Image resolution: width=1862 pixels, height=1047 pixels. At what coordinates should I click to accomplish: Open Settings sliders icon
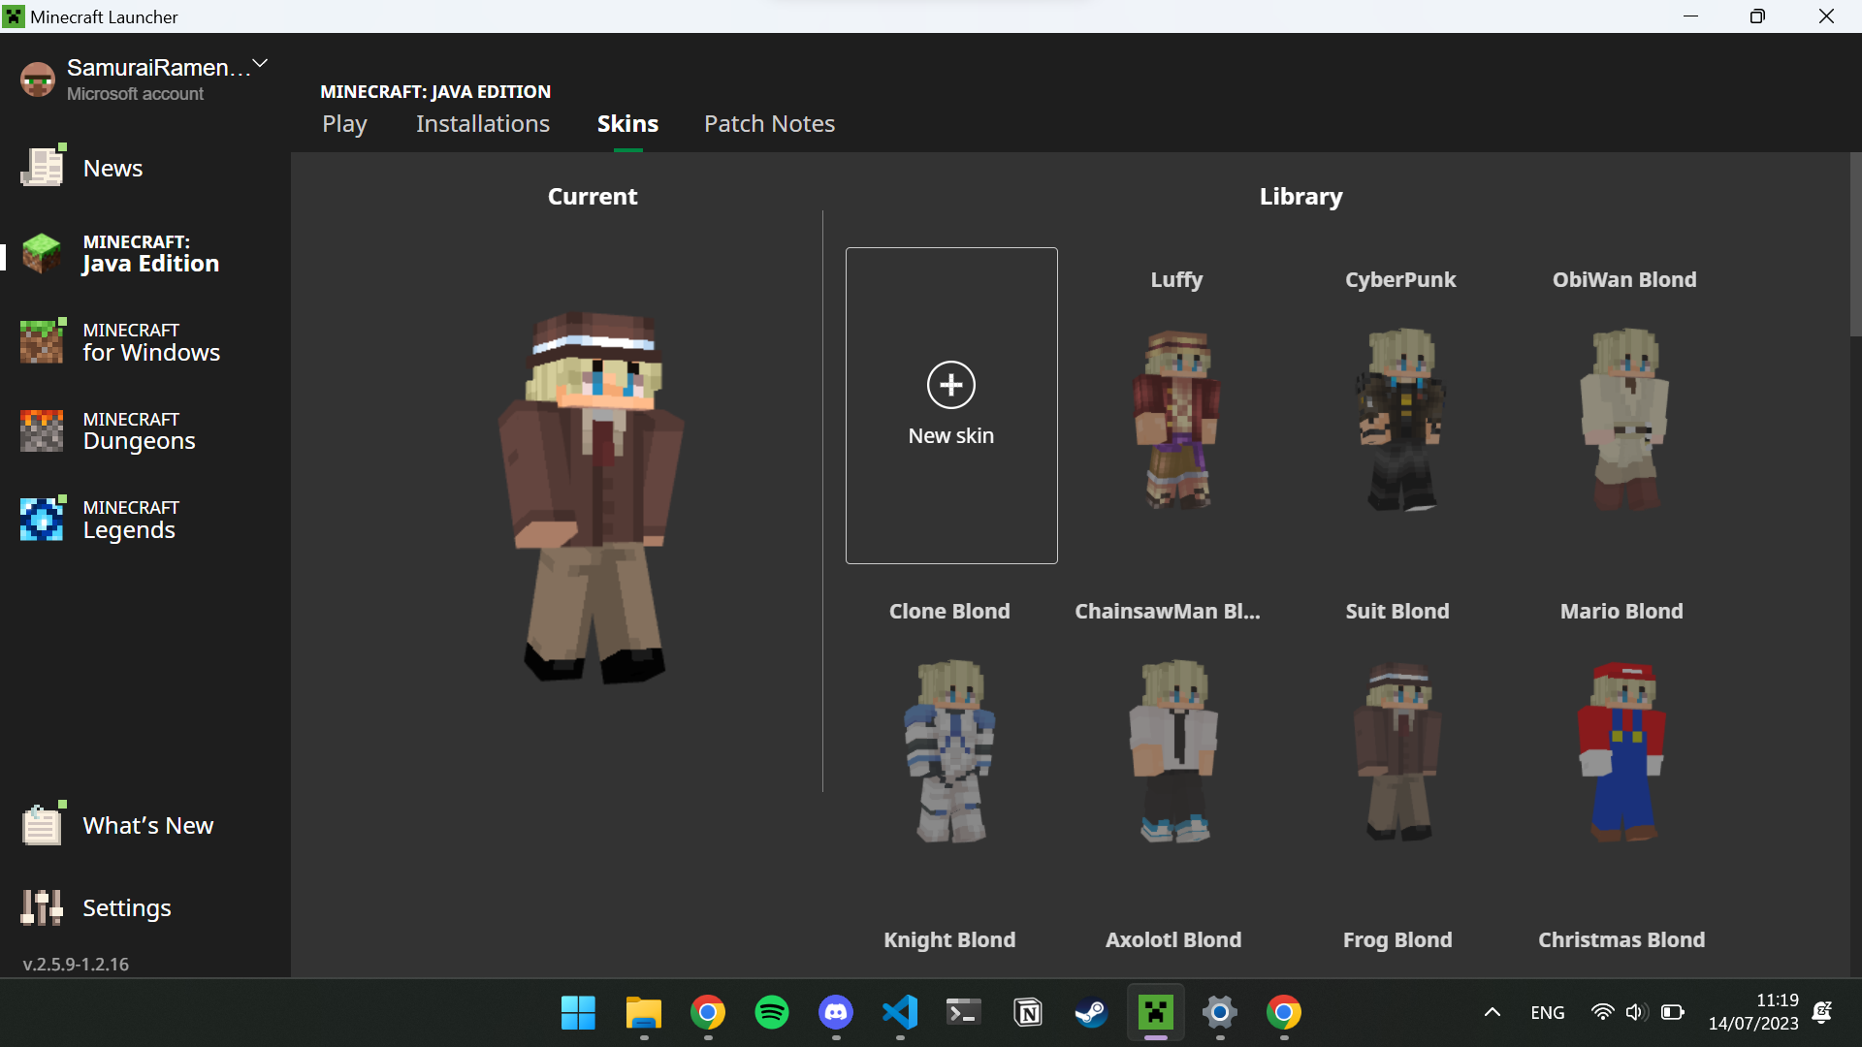42,907
